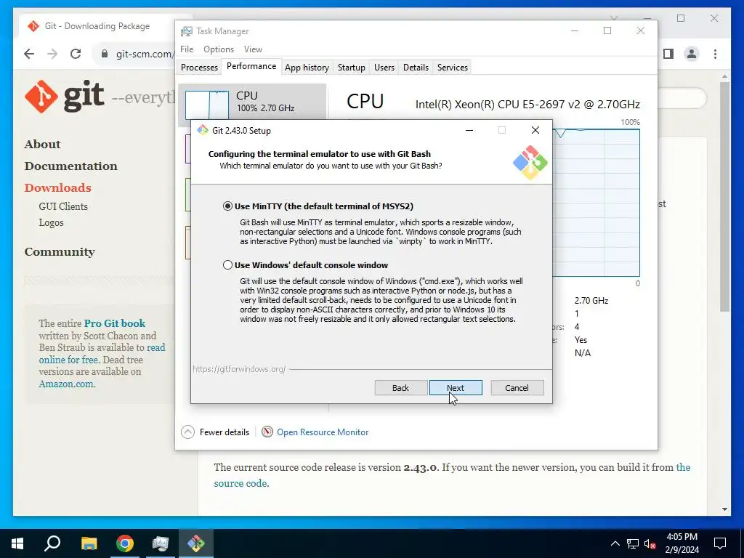This screenshot has width=744, height=558.
Task: Select CPU thumbnail graph in Task Manager sidebar
Action: (x=207, y=105)
